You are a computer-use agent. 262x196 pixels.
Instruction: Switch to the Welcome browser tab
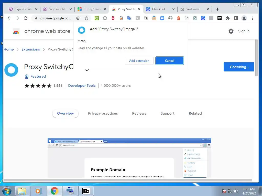(x=193, y=9)
